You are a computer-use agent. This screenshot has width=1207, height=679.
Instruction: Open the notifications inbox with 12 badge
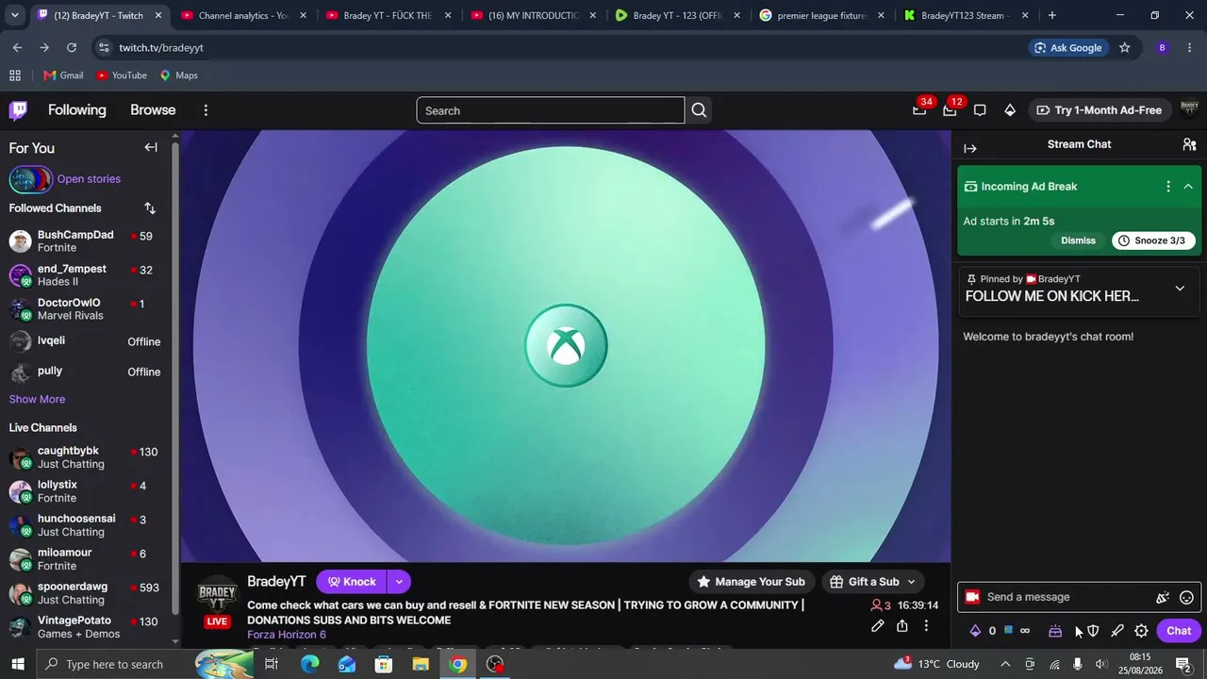click(950, 110)
